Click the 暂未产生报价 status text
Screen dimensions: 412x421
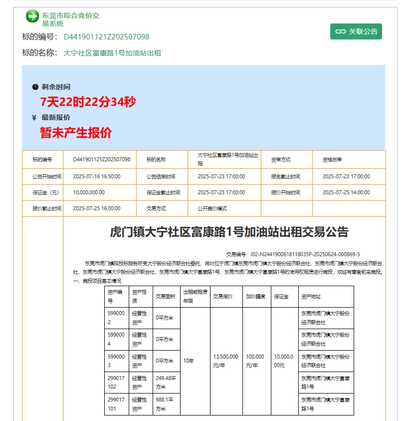[76, 133]
